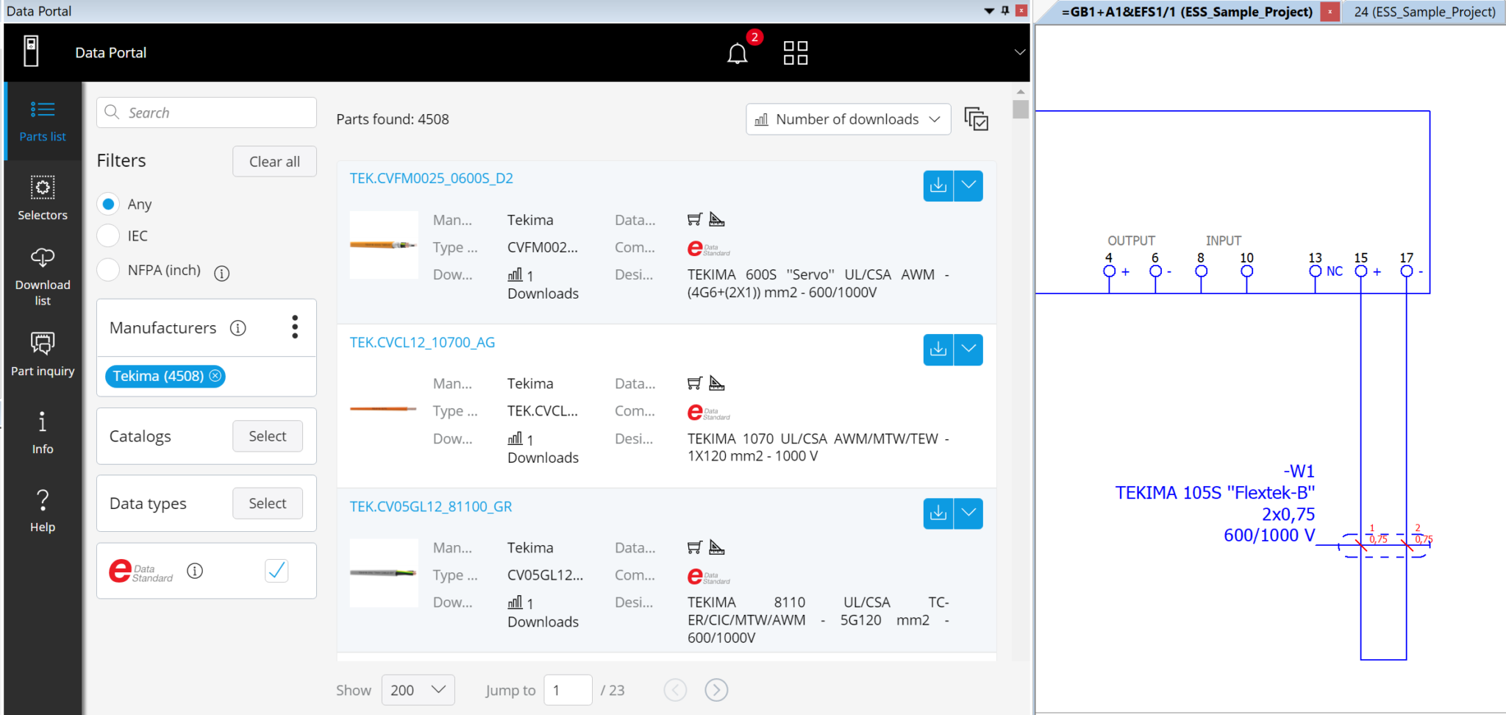The height and width of the screenshot is (715, 1506).
Task: Open Data Portal panel title dropdown arrow
Action: tap(989, 11)
